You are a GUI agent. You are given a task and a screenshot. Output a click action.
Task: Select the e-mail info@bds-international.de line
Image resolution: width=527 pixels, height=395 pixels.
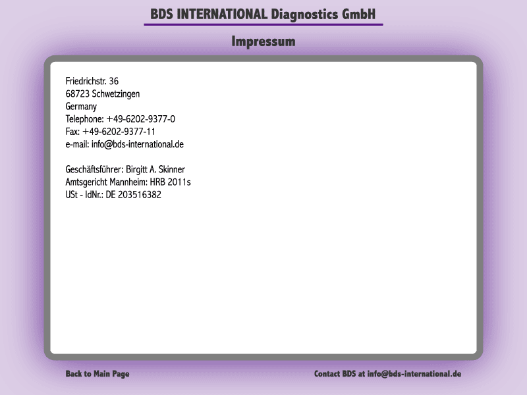pyautogui.click(x=125, y=144)
